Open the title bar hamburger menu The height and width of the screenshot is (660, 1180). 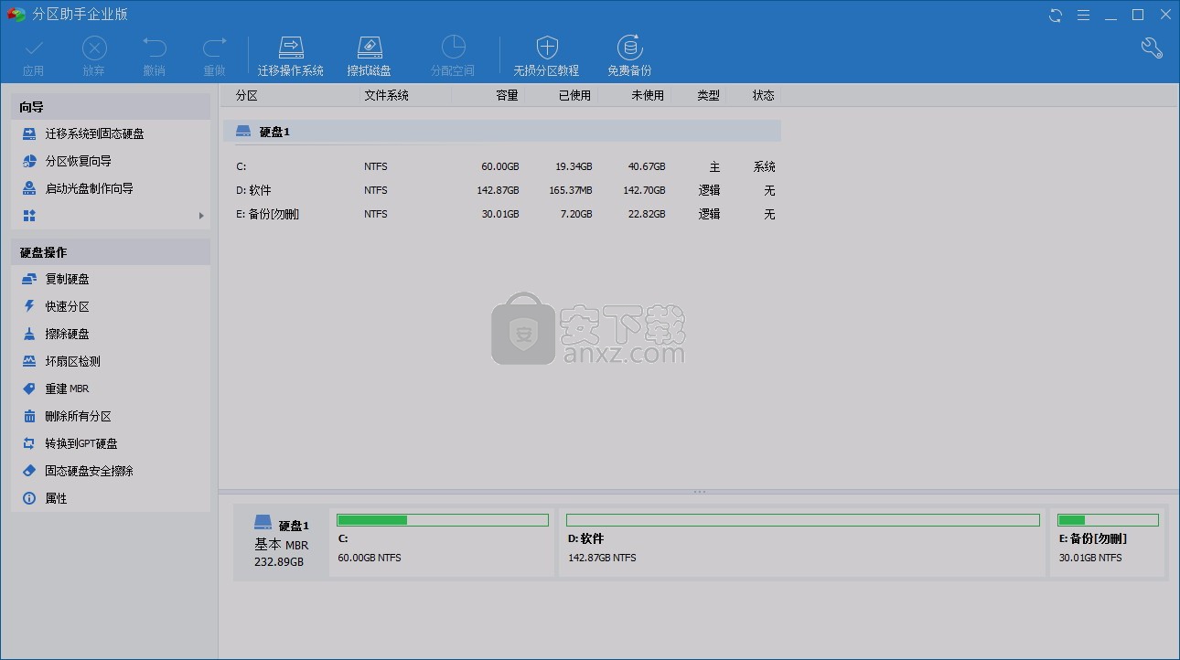coord(1083,15)
